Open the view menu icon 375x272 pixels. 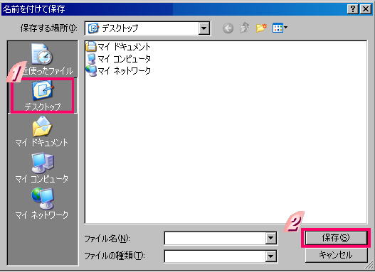coord(280,28)
